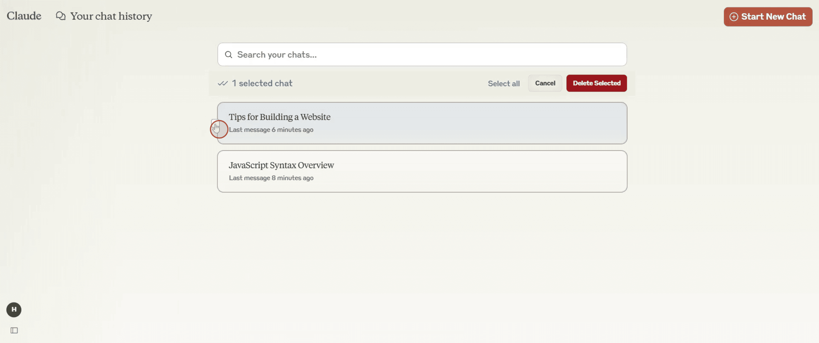The image size is (819, 343).
Task: Uncheck the Tips for Building a Website checkbox
Action: point(215,123)
